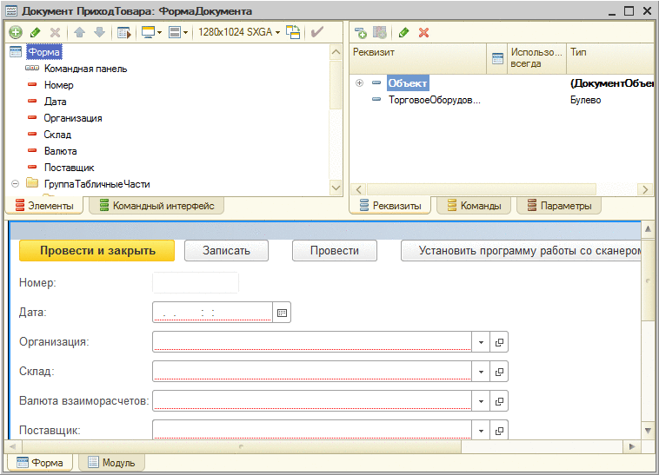This screenshot has height=475, width=659.
Task: Click the Организация input field
Action: coord(311,341)
